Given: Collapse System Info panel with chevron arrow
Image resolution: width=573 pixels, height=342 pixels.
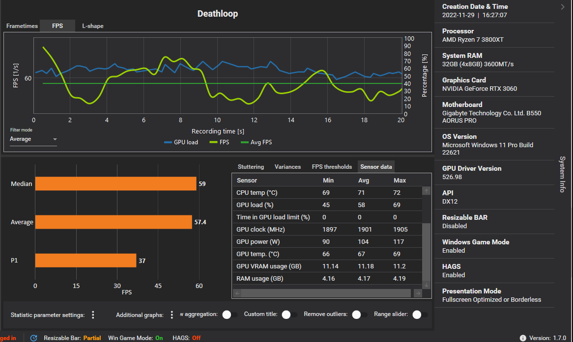Looking at the screenshot, I should (x=562, y=7).
